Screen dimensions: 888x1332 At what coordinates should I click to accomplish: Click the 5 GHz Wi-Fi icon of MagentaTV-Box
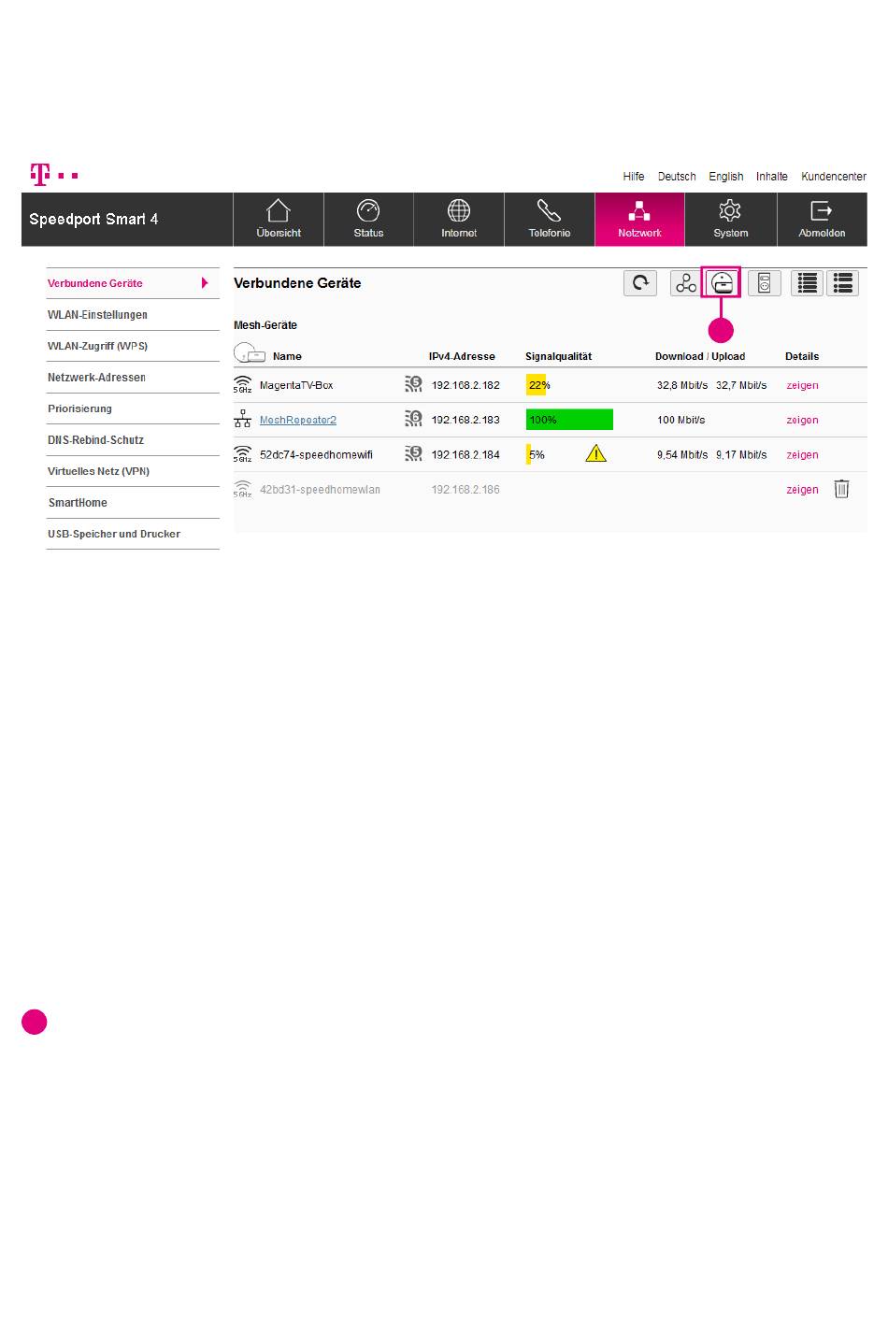tap(242, 385)
